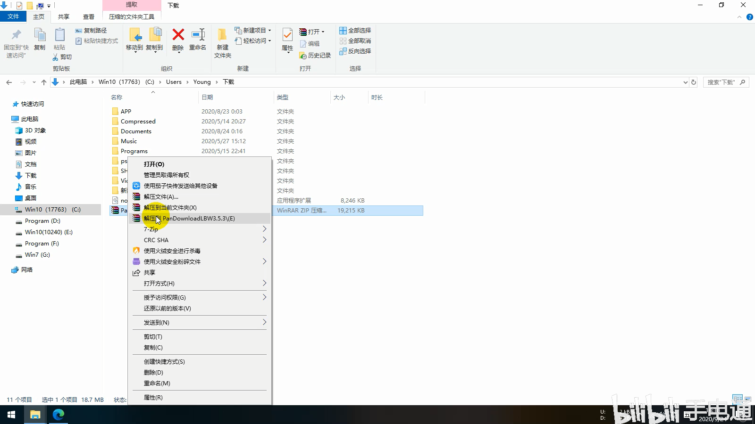Click the Help question mark icon
The image size is (755, 424).
750,17
